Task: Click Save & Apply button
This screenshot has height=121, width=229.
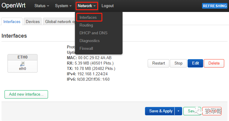Action: (x=160, y=111)
